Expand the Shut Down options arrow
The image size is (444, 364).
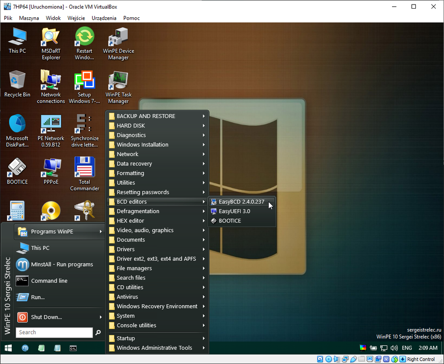tap(101, 317)
